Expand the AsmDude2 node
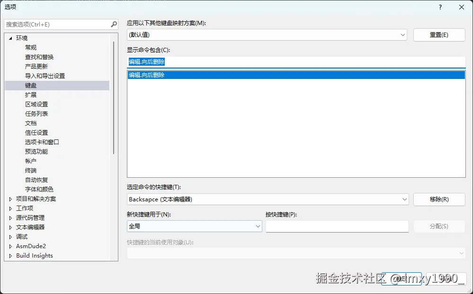 (x=10, y=246)
